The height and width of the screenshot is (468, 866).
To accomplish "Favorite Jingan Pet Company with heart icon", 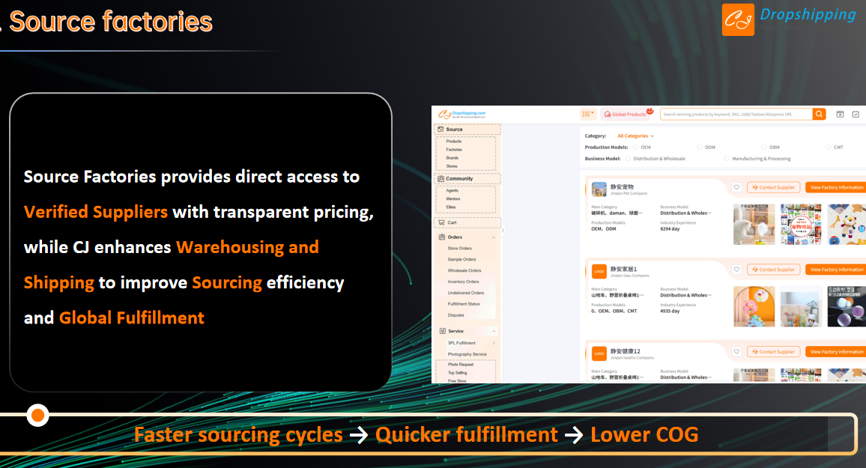I will point(736,187).
